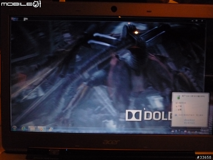Screen dimensions: 213x160
Task: Click the blue round tray icon
Action: pyautogui.click(x=176, y=131)
